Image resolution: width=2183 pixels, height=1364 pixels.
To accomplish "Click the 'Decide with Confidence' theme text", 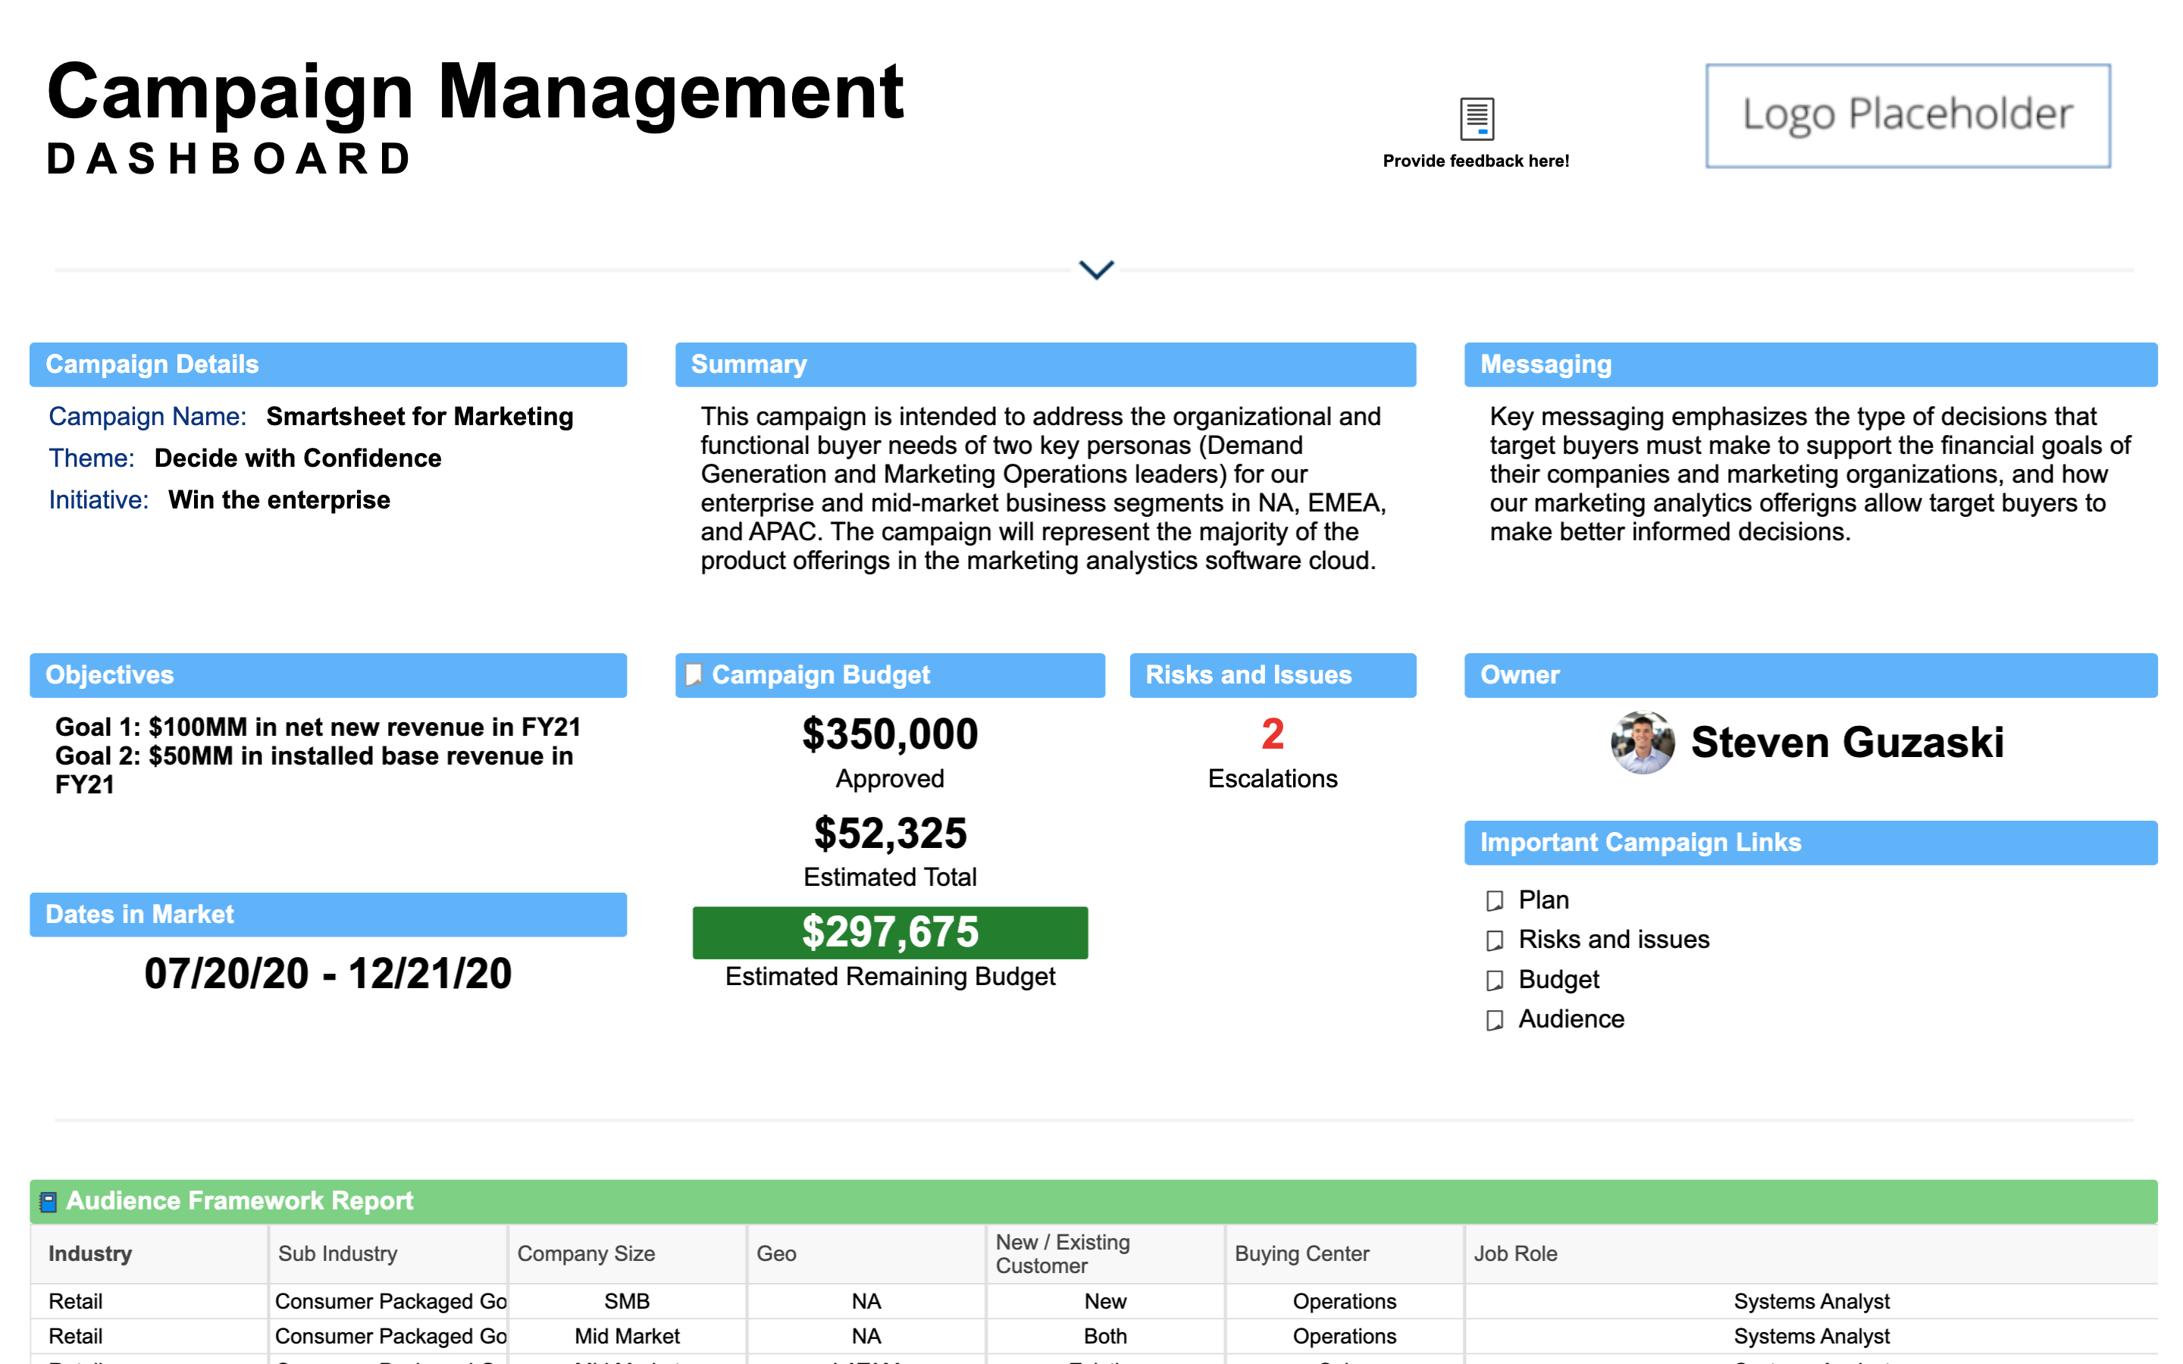I will [298, 458].
